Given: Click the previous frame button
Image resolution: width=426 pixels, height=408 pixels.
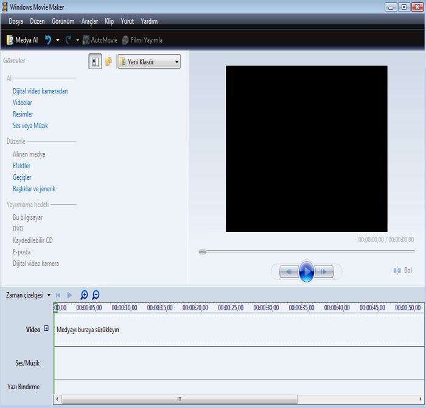Looking at the screenshot, I should [289, 271].
